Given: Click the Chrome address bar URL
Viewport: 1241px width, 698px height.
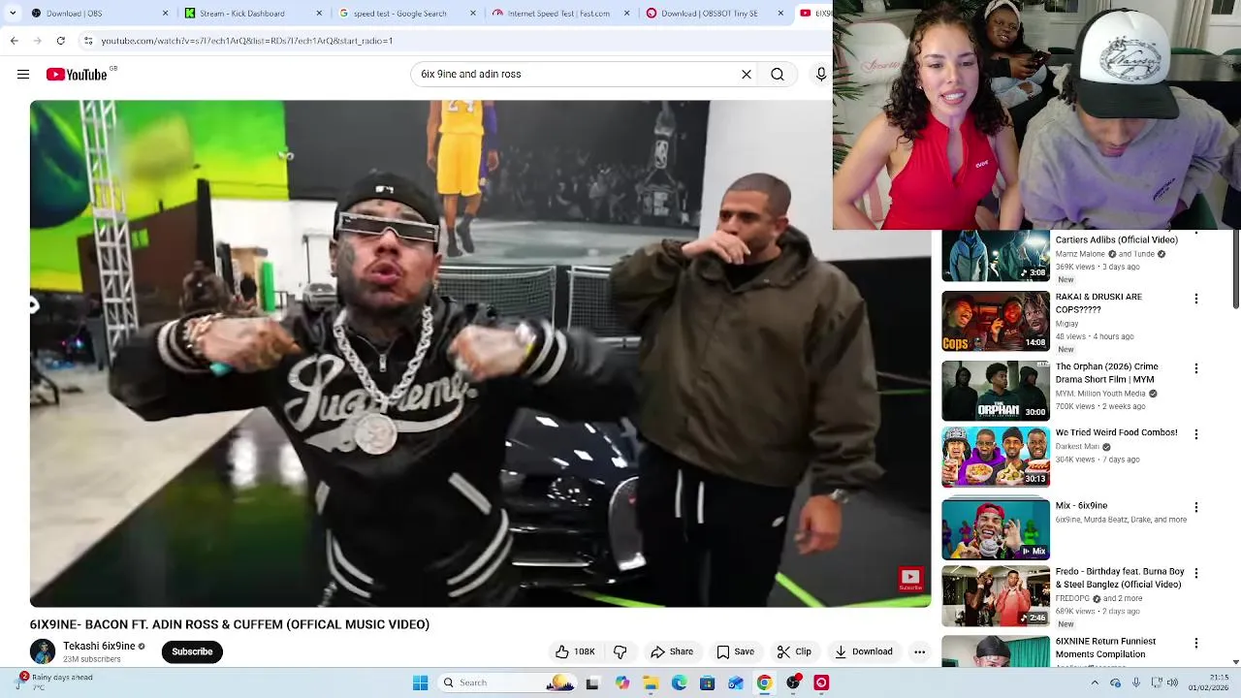Looking at the screenshot, I should 247,41.
